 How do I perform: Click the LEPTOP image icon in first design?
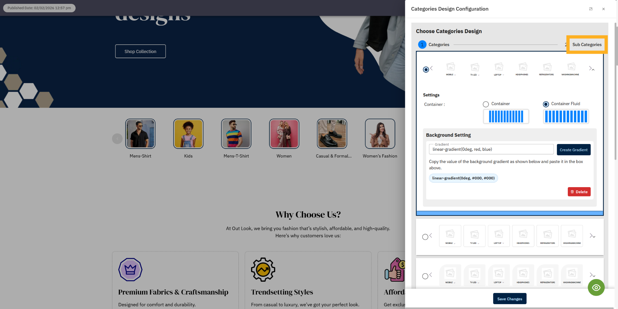click(x=499, y=67)
